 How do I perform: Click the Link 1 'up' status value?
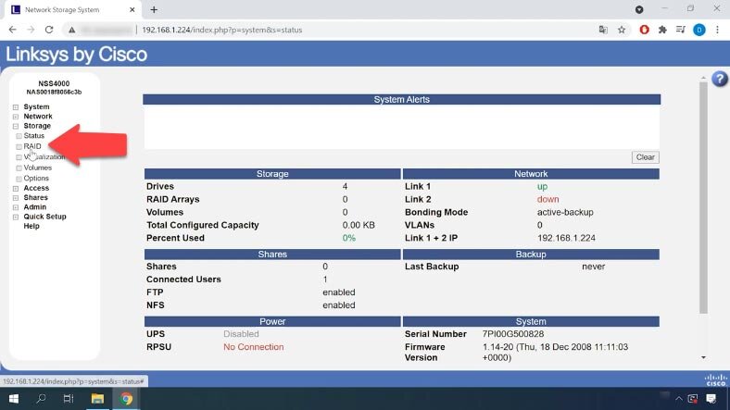[542, 186]
